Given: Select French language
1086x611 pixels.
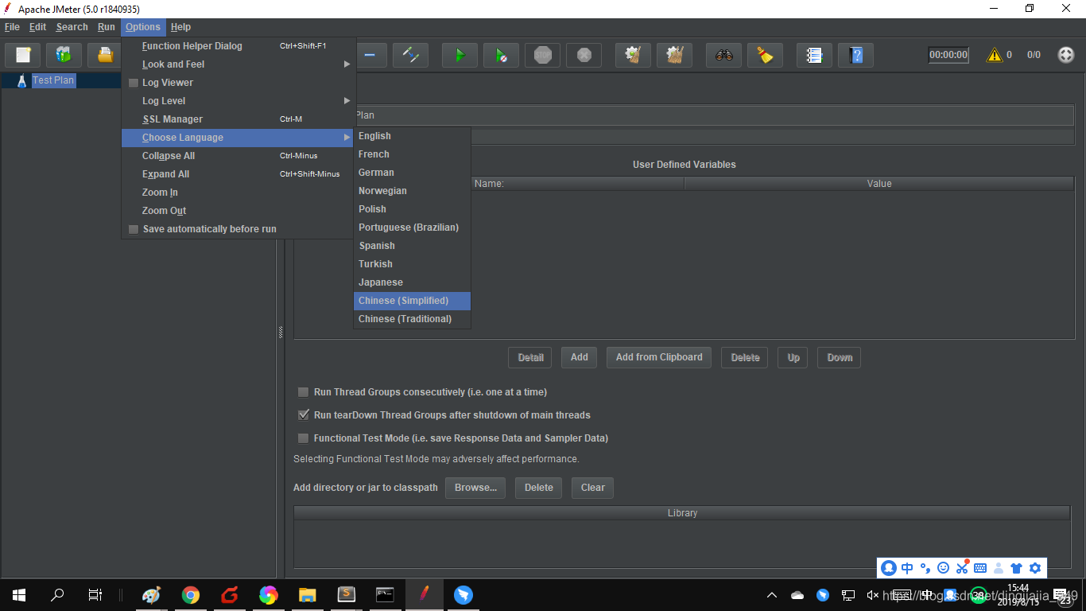Looking at the screenshot, I should tap(412, 154).
